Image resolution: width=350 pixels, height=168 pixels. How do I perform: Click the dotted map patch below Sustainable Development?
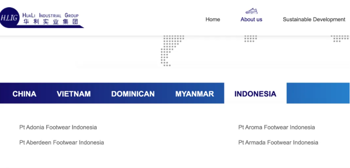(339, 38)
